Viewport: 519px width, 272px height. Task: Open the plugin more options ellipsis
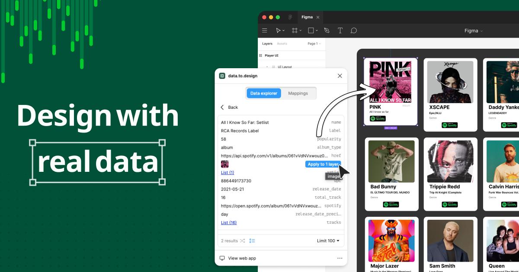point(340,258)
